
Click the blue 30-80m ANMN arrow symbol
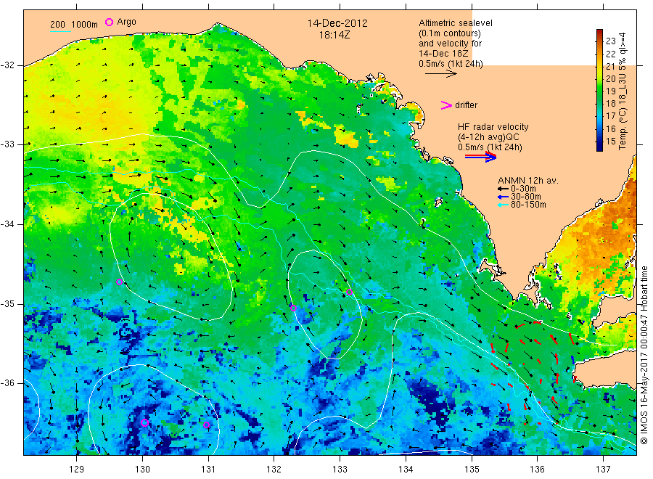(x=503, y=197)
